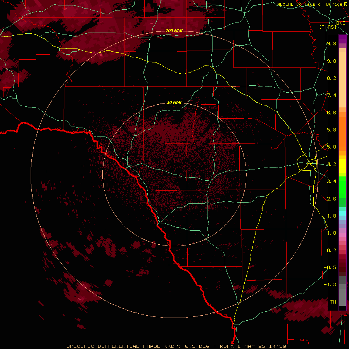
Task: Click the 5.0 legend value
Action: pos(332,147)
